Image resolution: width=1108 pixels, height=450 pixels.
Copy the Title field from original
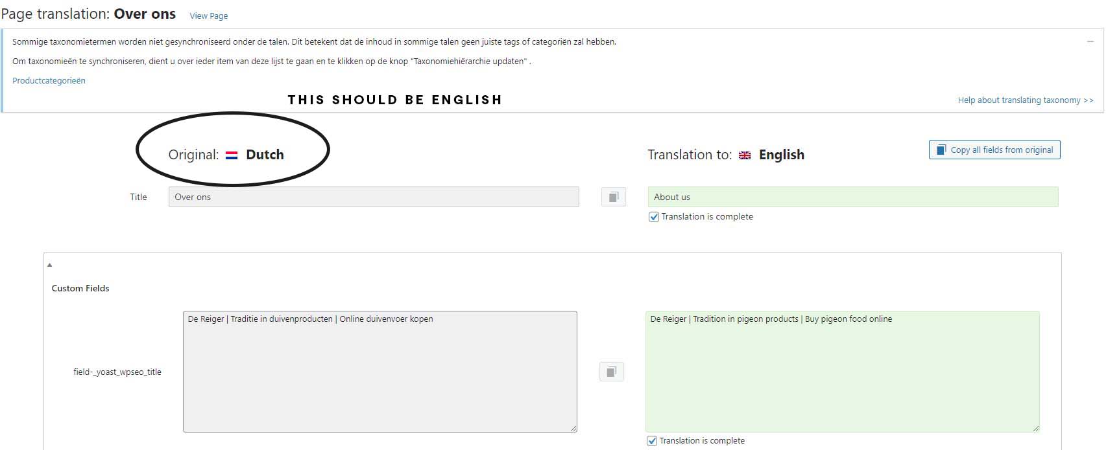point(613,197)
